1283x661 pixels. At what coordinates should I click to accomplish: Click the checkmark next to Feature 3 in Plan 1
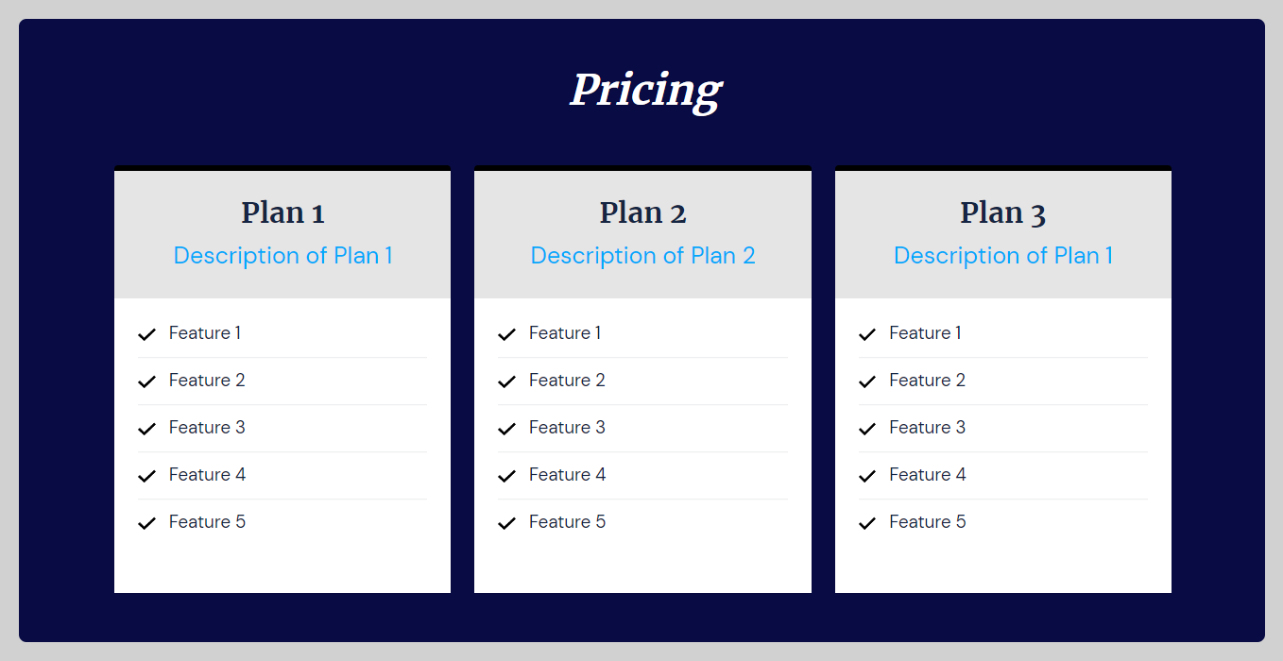pyautogui.click(x=147, y=428)
